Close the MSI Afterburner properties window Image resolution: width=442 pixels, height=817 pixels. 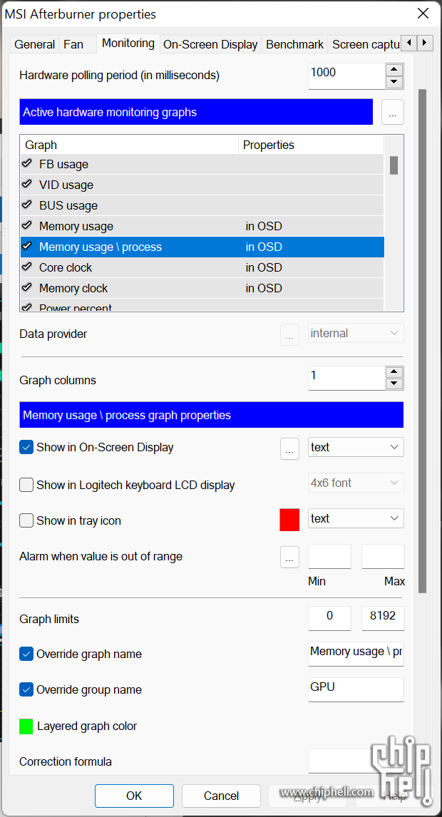pyautogui.click(x=423, y=14)
